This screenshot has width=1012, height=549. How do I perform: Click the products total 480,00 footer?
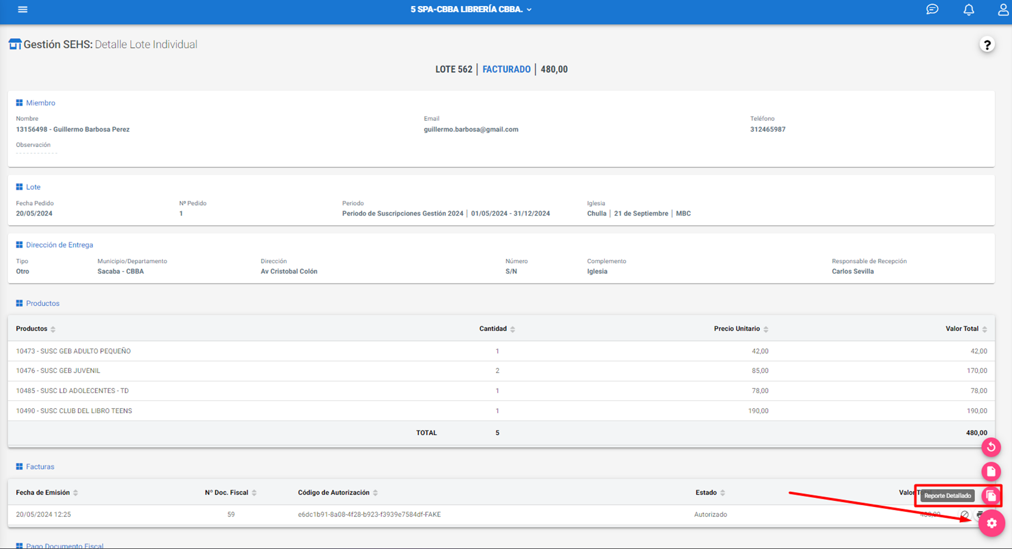pyautogui.click(x=976, y=433)
